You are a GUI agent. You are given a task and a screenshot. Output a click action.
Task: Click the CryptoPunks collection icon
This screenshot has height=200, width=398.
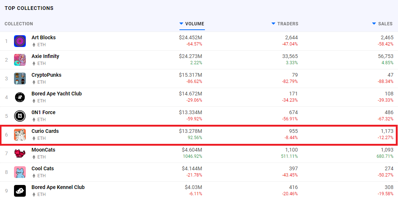(20, 79)
